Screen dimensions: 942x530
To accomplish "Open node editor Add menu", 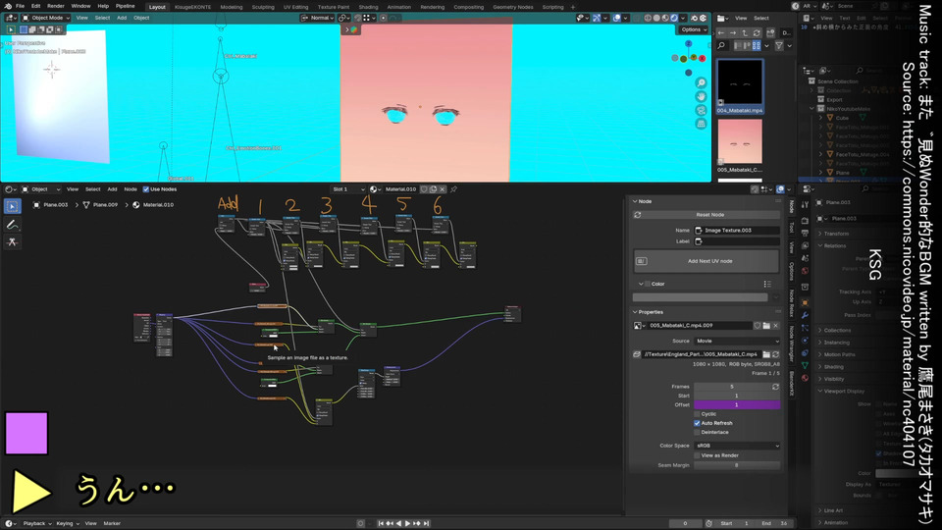I will pyautogui.click(x=112, y=189).
